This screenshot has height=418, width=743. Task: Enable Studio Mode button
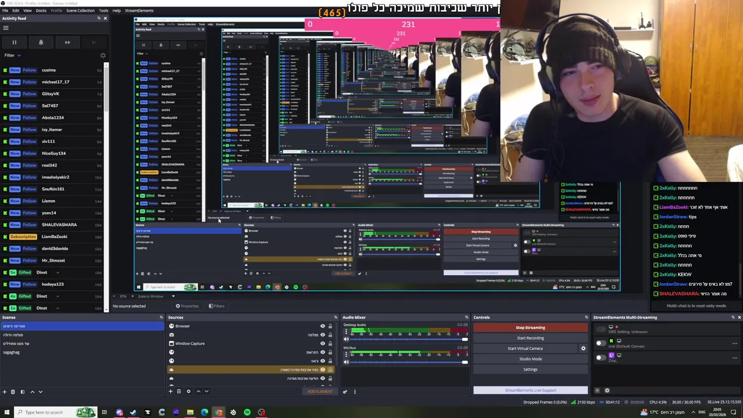click(531, 359)
